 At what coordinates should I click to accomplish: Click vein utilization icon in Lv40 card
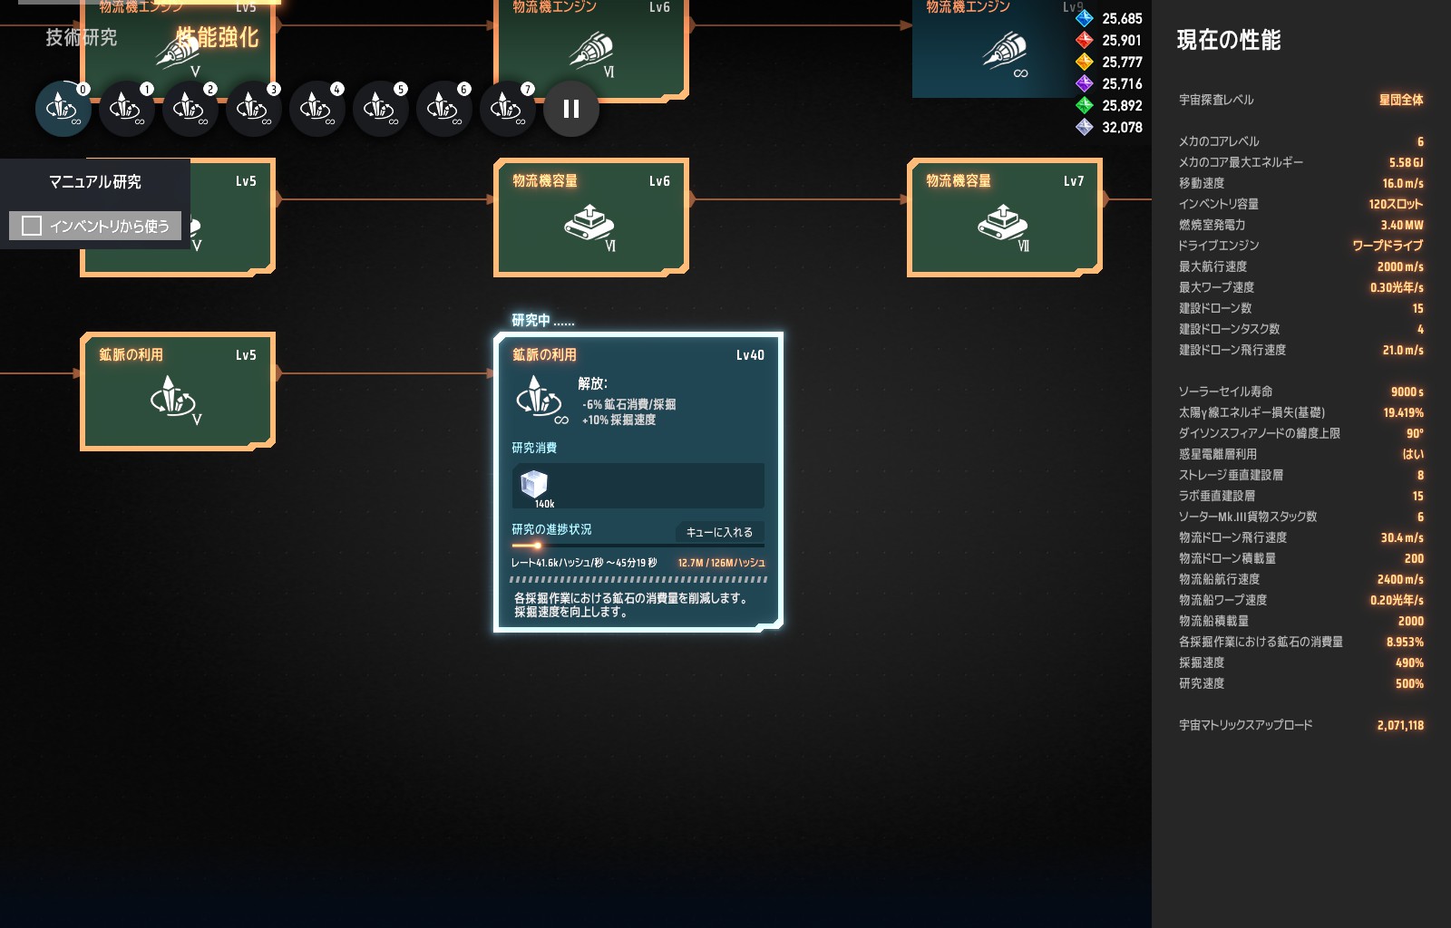540,399
